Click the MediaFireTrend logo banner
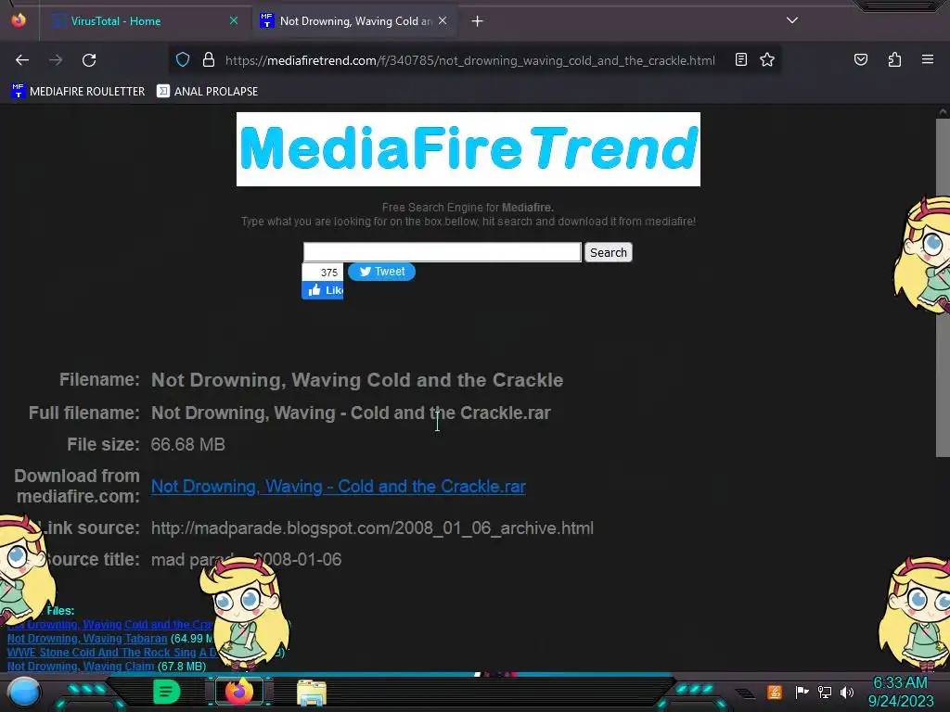The image size is (950, 712). click(469, 149)
